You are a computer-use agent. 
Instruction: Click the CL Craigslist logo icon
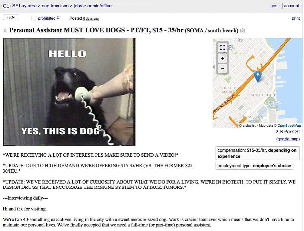click(6, 6)
